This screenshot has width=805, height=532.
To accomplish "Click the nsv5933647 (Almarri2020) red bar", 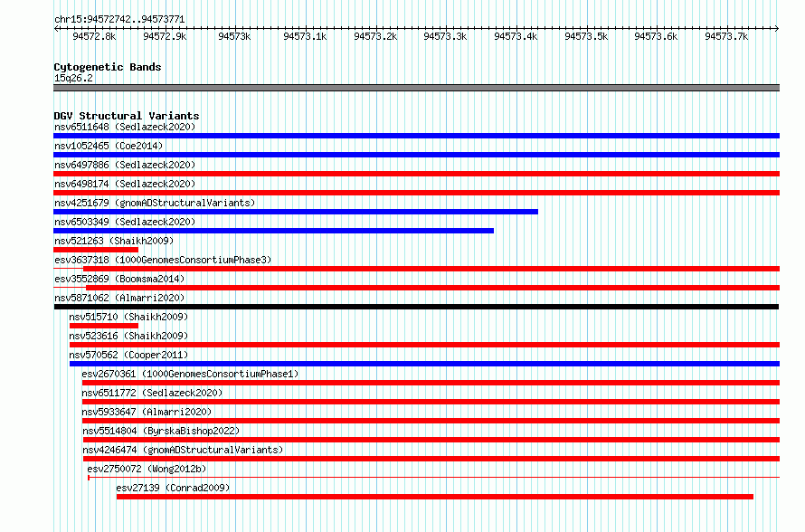I will pos(431,421).
